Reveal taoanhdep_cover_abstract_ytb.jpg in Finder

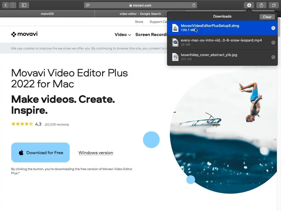pos(273,57)
